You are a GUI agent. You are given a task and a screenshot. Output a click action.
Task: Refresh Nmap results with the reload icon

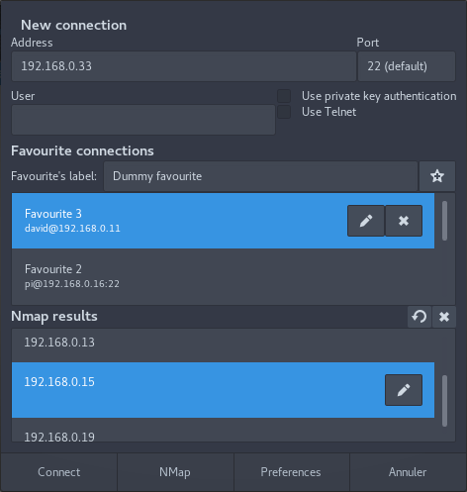pyautogui.click(x=420, y=317)
